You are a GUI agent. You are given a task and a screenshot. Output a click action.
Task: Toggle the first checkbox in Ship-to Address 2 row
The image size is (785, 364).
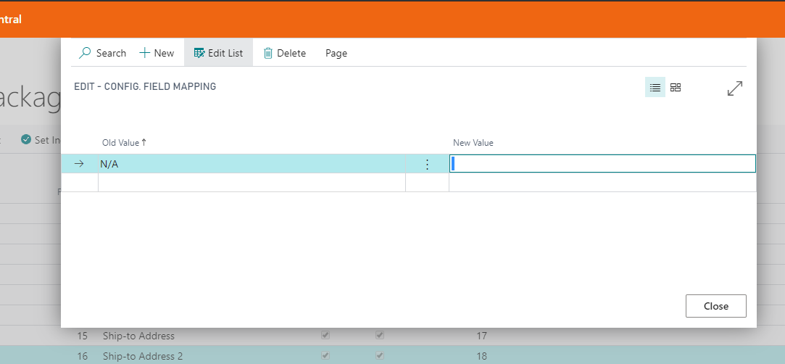[x=325, y=356]
